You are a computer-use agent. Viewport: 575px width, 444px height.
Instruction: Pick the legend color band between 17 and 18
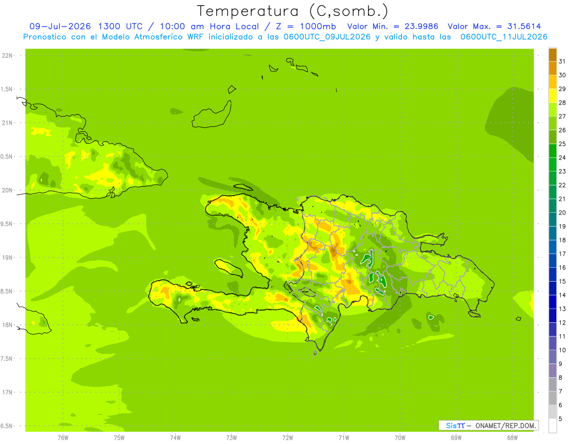click(x=552, y=247)
